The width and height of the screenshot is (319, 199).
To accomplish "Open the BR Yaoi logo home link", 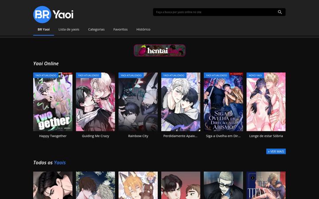I will pyautogui.click(x=53, y=15).
